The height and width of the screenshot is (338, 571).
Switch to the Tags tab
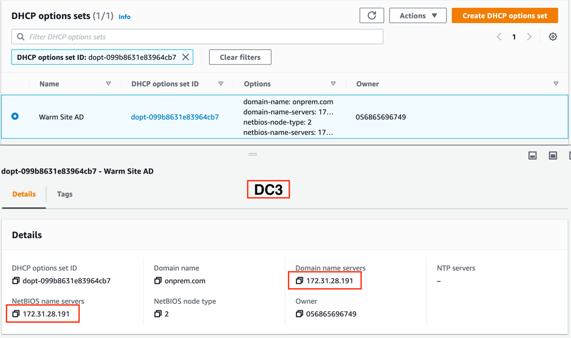(x=65, y=194)
